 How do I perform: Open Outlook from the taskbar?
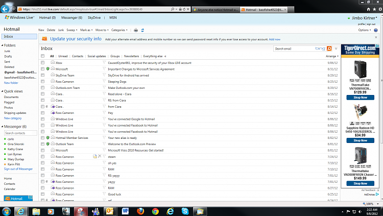tap(109, 211)
